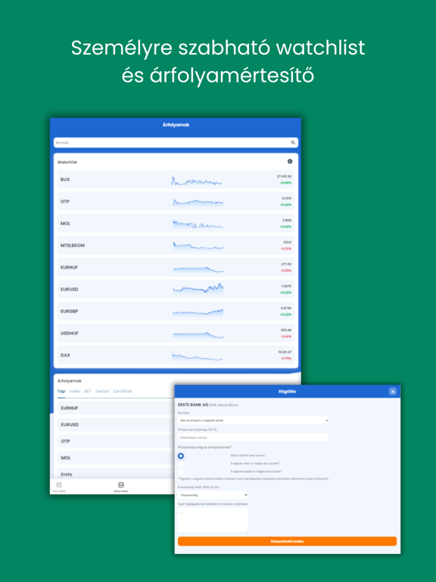Switch to the Deviza tab
The image size is (436, 582).
[102, 391]
